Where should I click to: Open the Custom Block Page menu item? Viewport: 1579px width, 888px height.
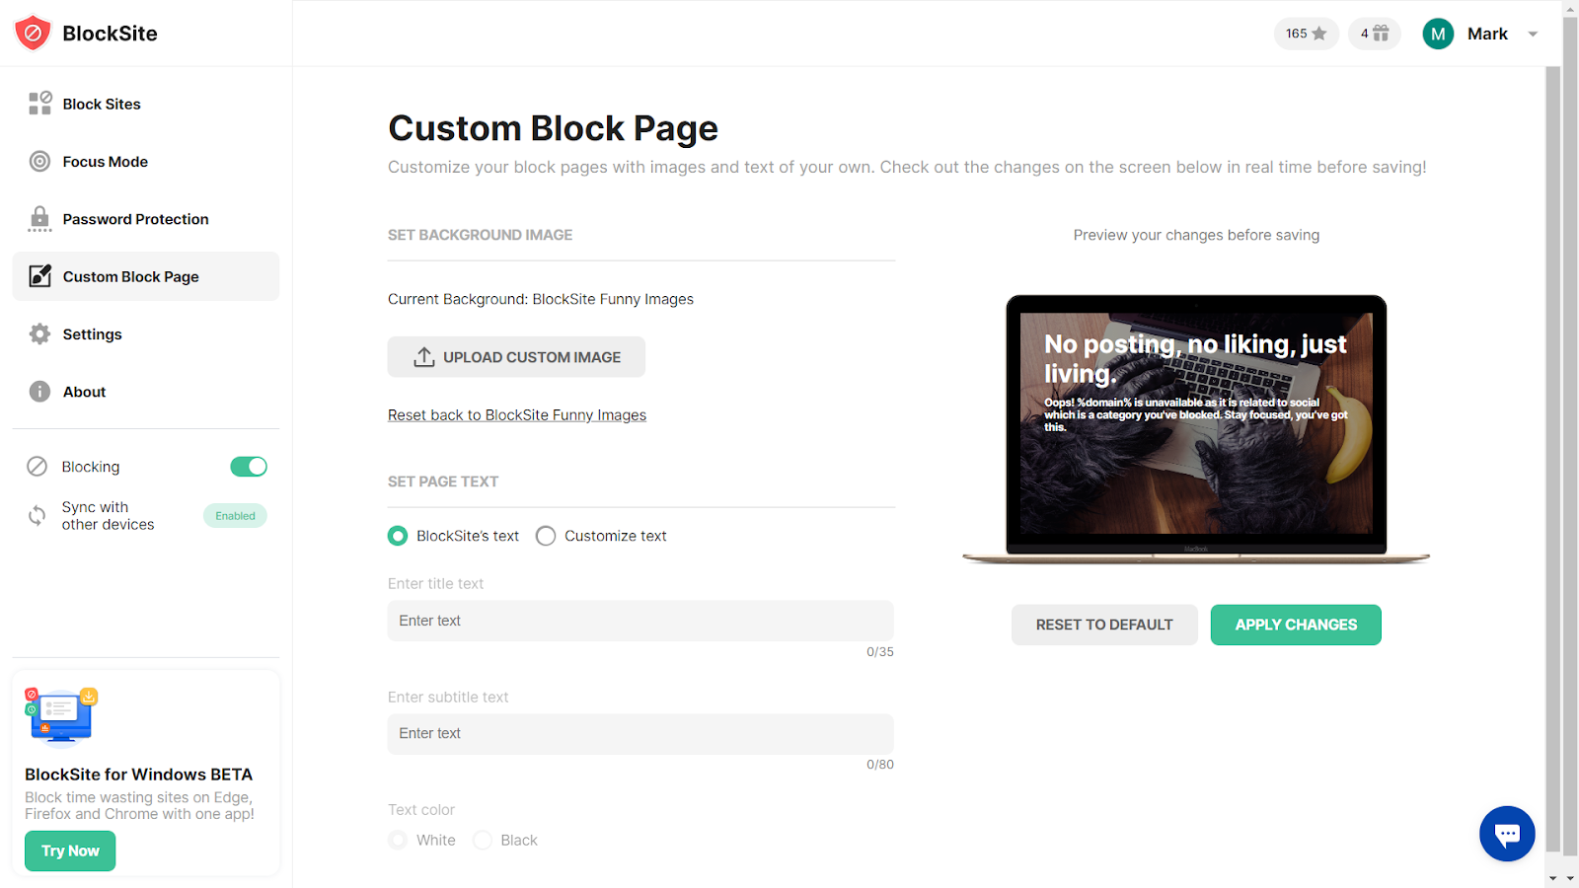[x=146, y=276]
